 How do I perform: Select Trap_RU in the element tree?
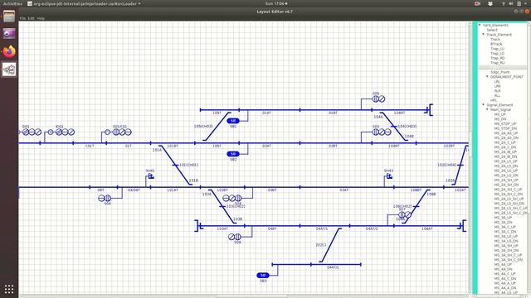tap(497, 63)
